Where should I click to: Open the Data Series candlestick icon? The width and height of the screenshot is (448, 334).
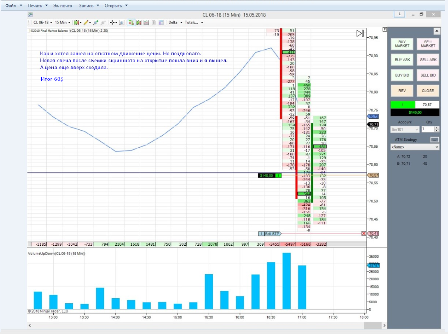click(139, 23)
